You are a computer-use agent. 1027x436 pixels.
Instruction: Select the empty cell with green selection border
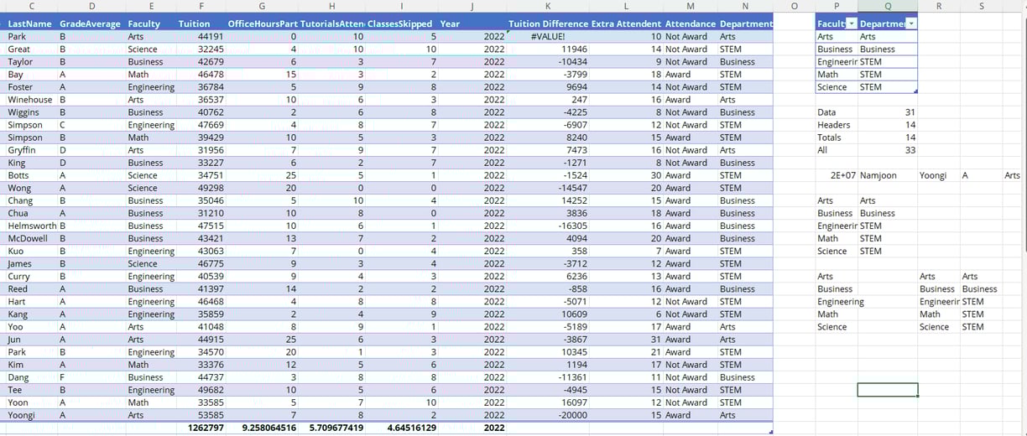[888, 390]
